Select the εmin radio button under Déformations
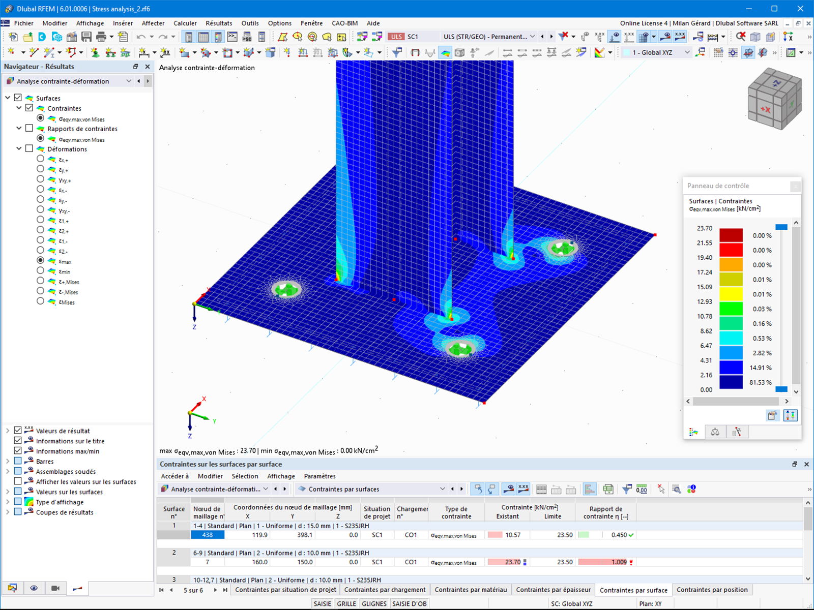This screenshot has width=814, height=610. [x=40, y=271]
